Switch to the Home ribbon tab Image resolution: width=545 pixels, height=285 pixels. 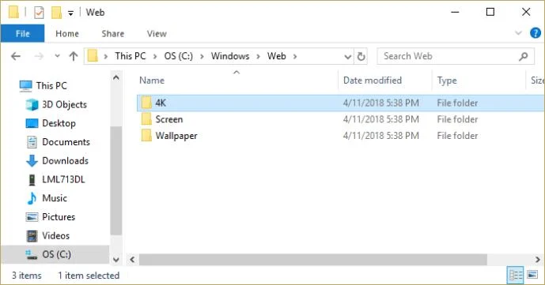click(x=67, y=34)
